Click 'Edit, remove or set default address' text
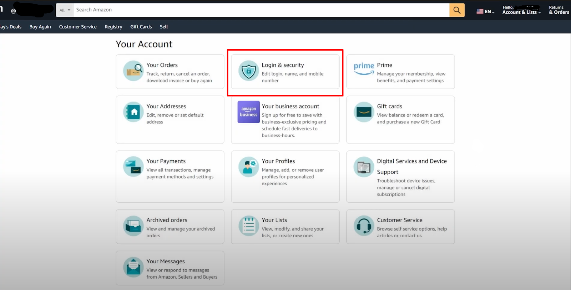Viewport: 571px width, 290px height. point(175,118)
